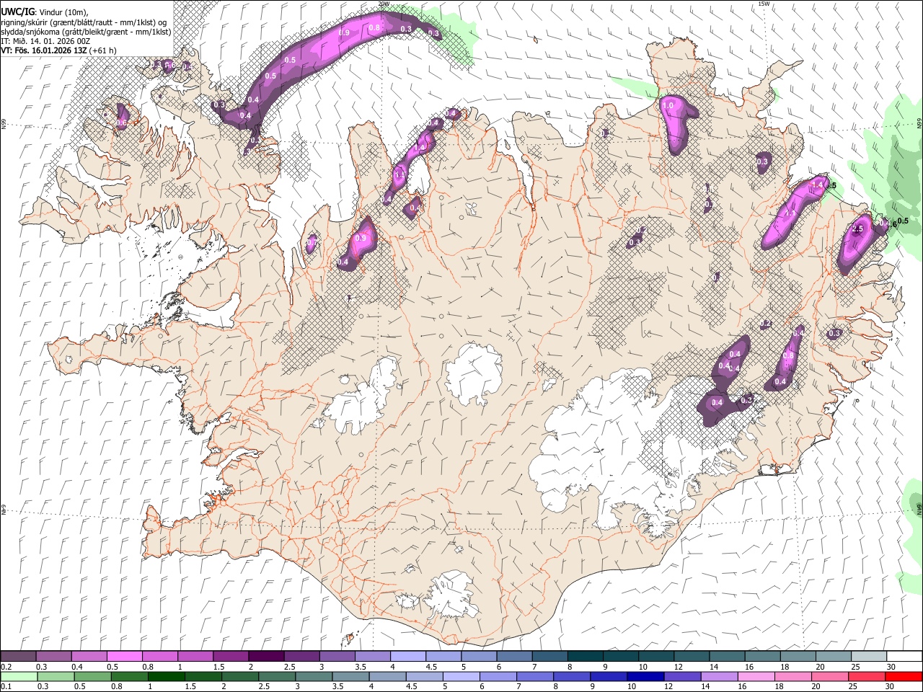This screenshot has width=923, height=692.
Task: Click the 0.9 value in the northern offshore band
Action: (344, 33)
